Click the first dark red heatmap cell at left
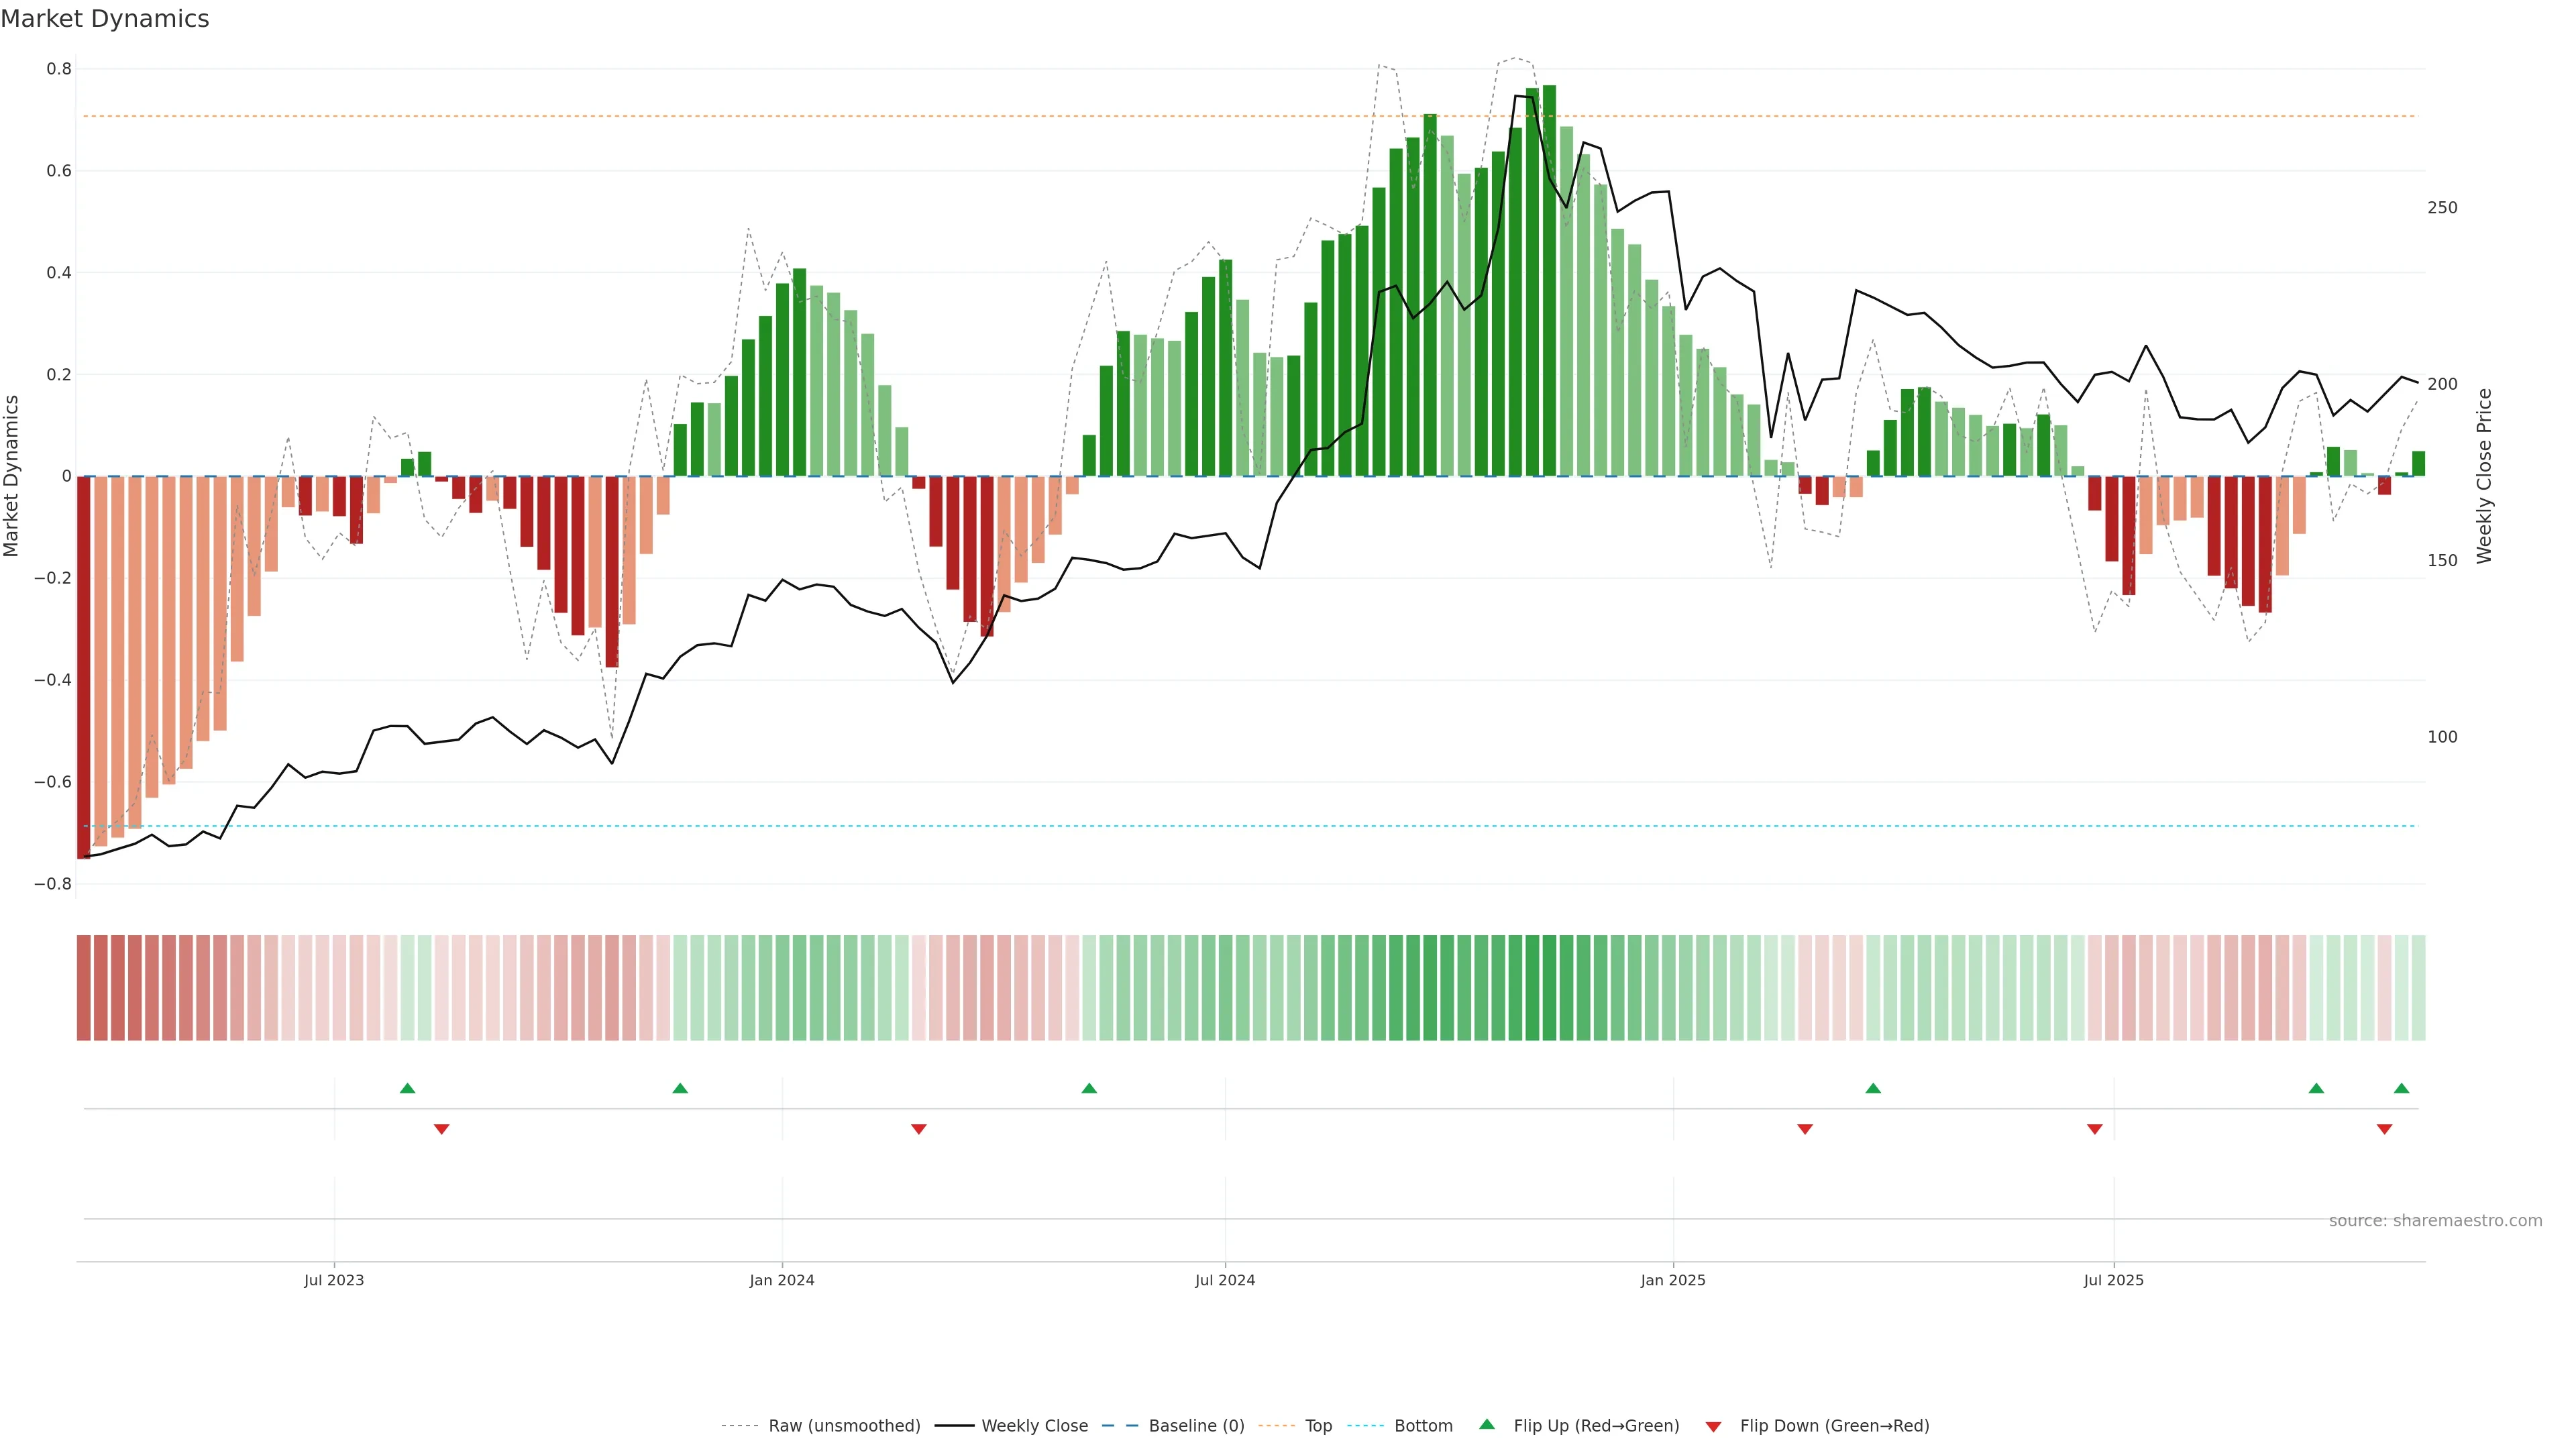Viewport: 2576px width, 1449px height. (x=84, y=987)
